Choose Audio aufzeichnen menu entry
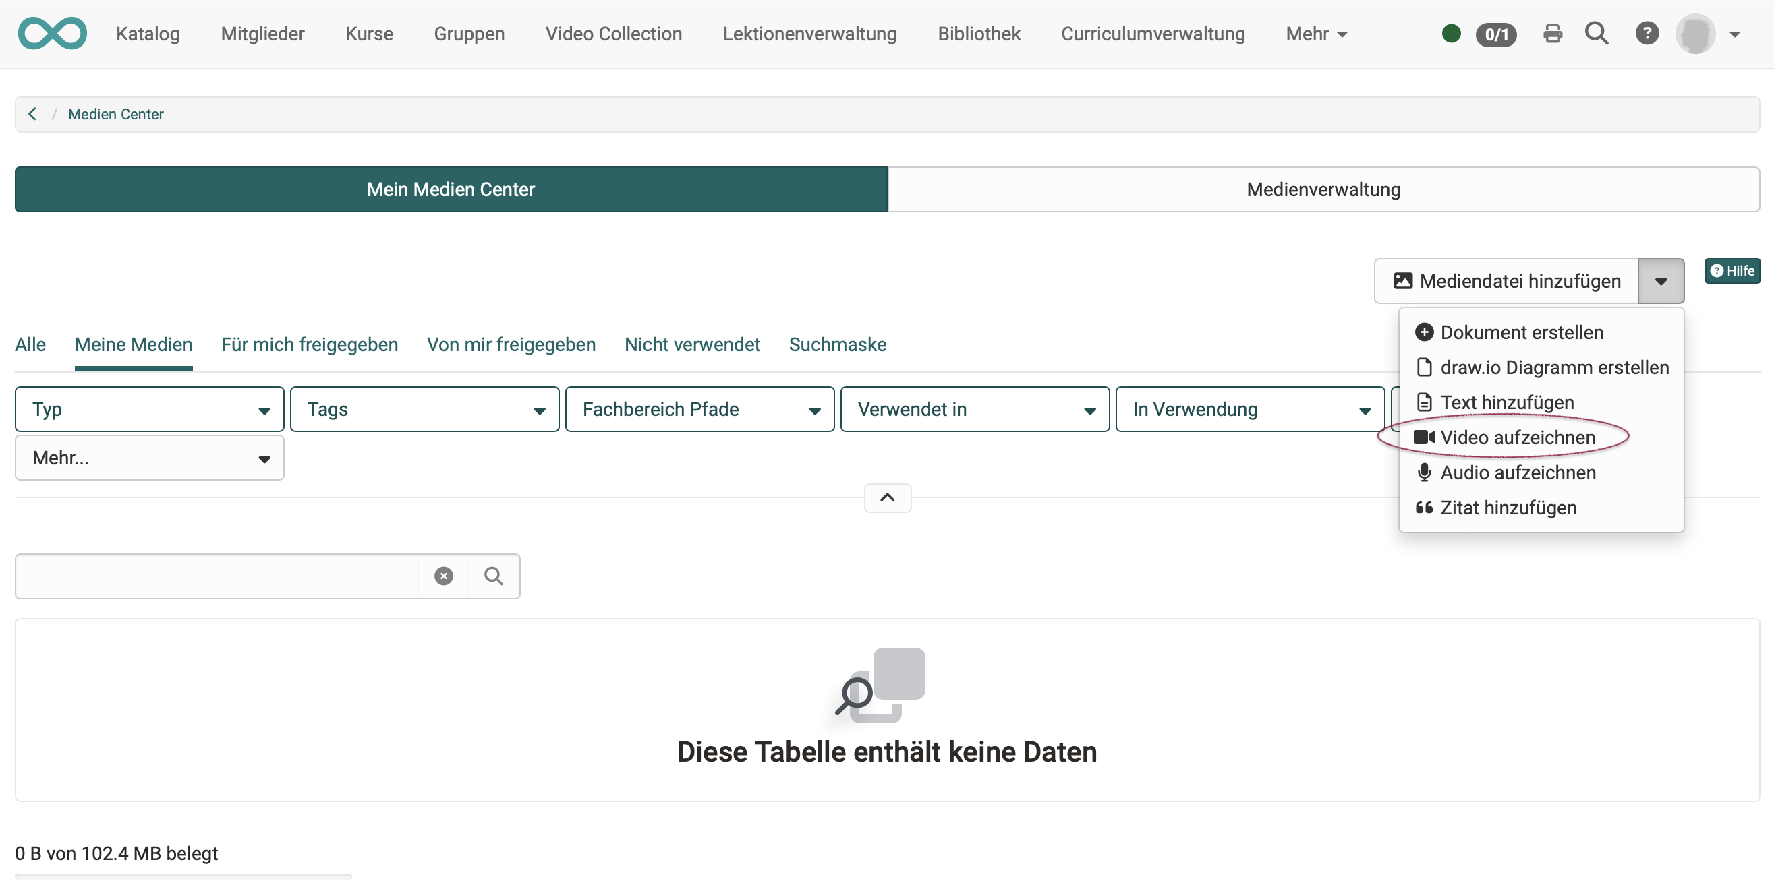Viewport: 1774px width, 887px height. (1517, 472)
